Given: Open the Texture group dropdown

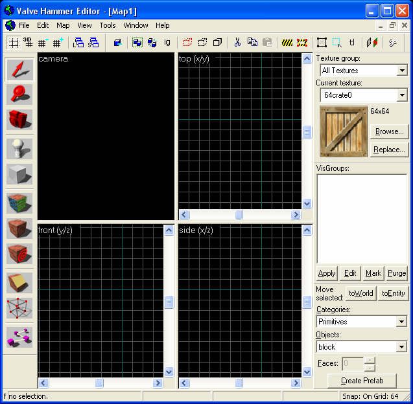Looking at the screenshot, I should click(402, 71).
